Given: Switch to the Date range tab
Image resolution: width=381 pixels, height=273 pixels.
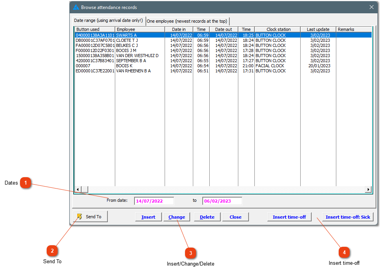Looking at the screenshot, I should [108, 21].
